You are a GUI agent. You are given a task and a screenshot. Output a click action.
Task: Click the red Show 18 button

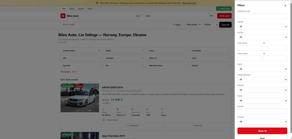262,131
